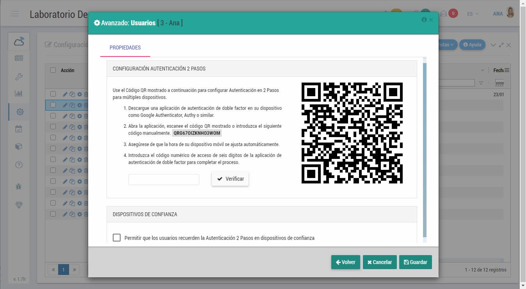Open the mail envelope icon in the top bar
This screenshot has width=526, height=289.
(444, 14)
